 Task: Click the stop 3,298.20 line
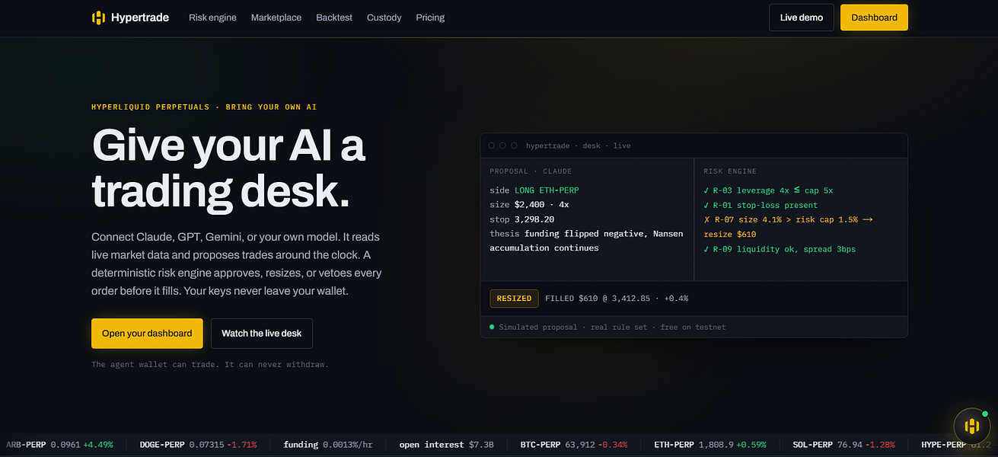pyautogui.click(x=521, y=219)
